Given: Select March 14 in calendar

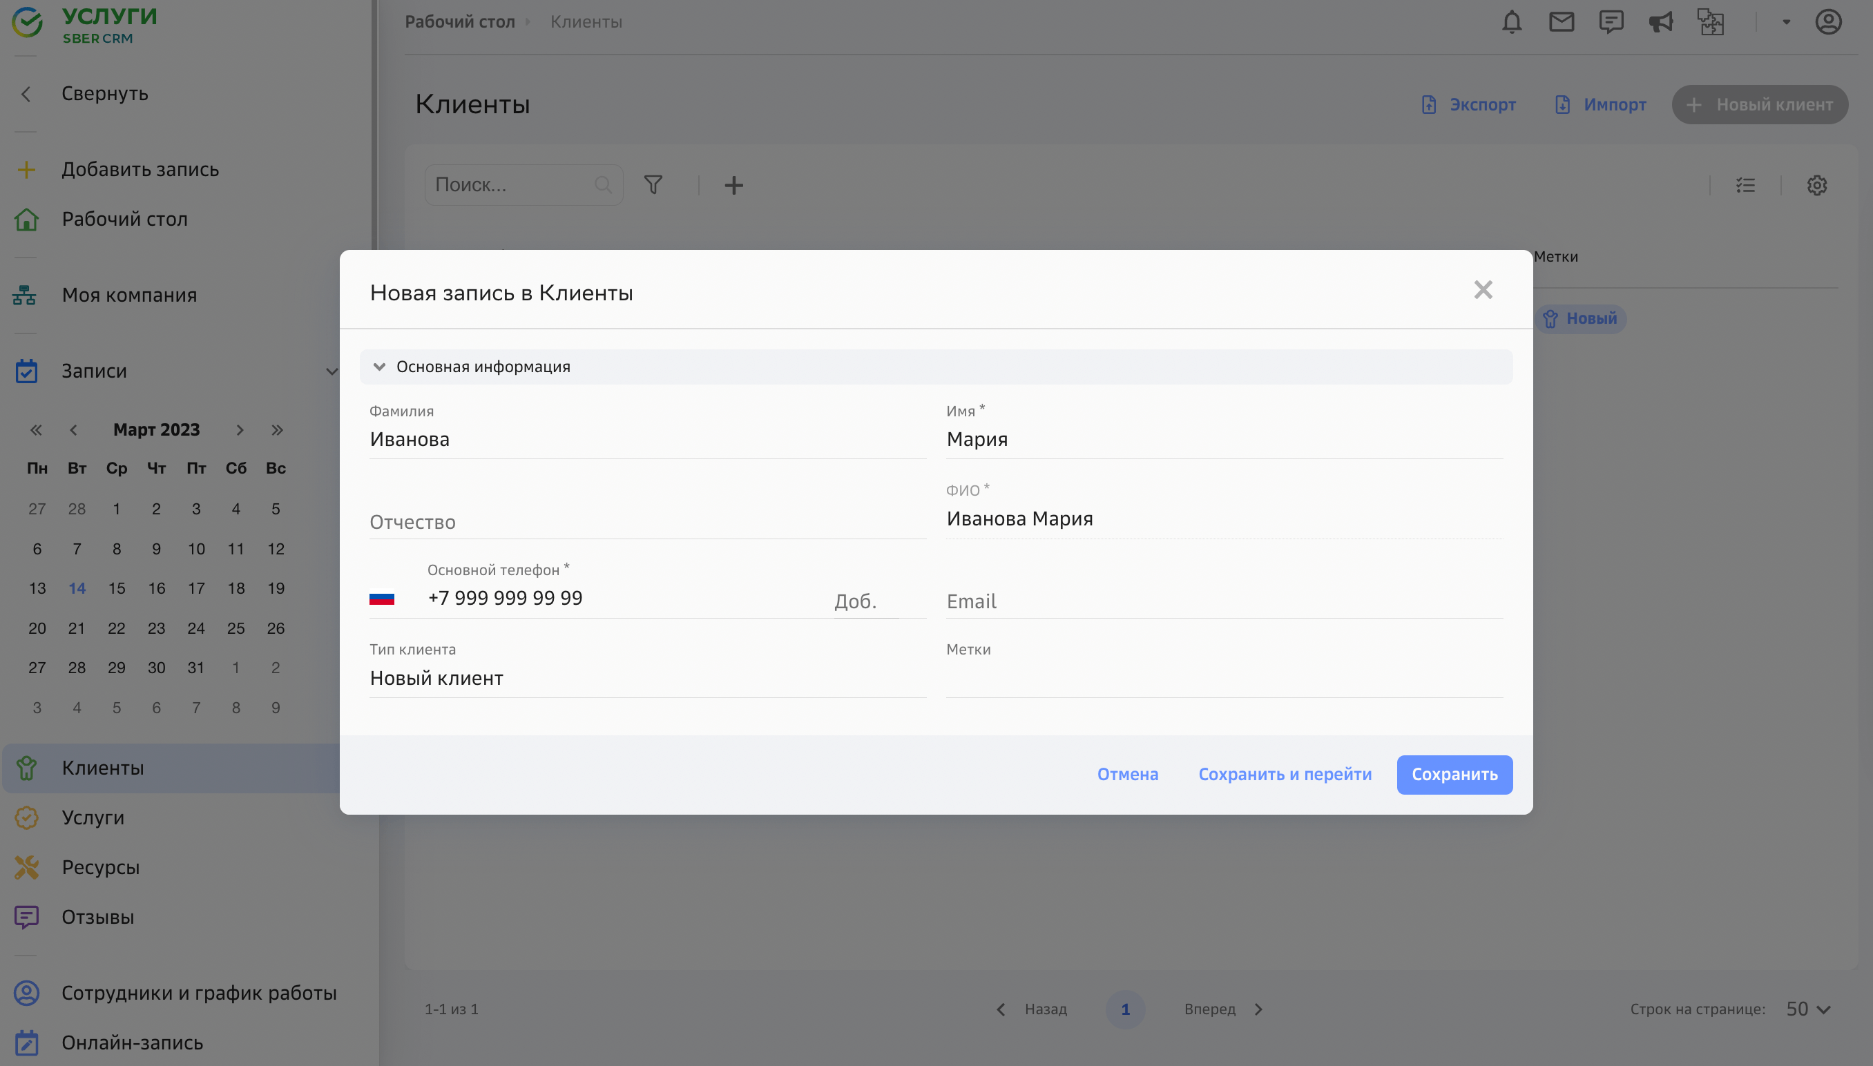Looking at the screenshot, I should tap(77, 588).
